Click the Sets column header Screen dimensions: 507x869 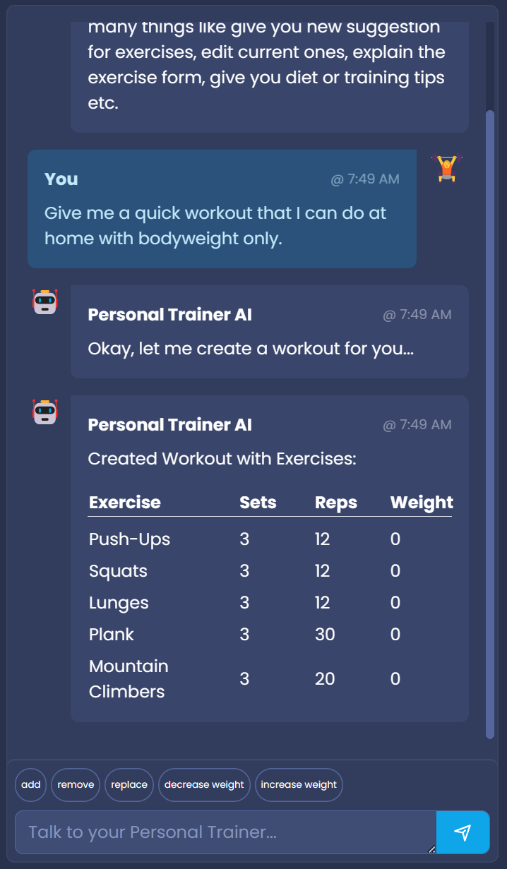[258, 503]
